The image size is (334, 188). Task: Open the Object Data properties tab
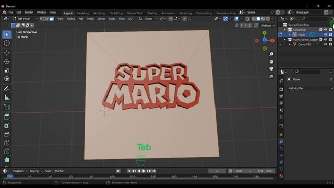281,169
